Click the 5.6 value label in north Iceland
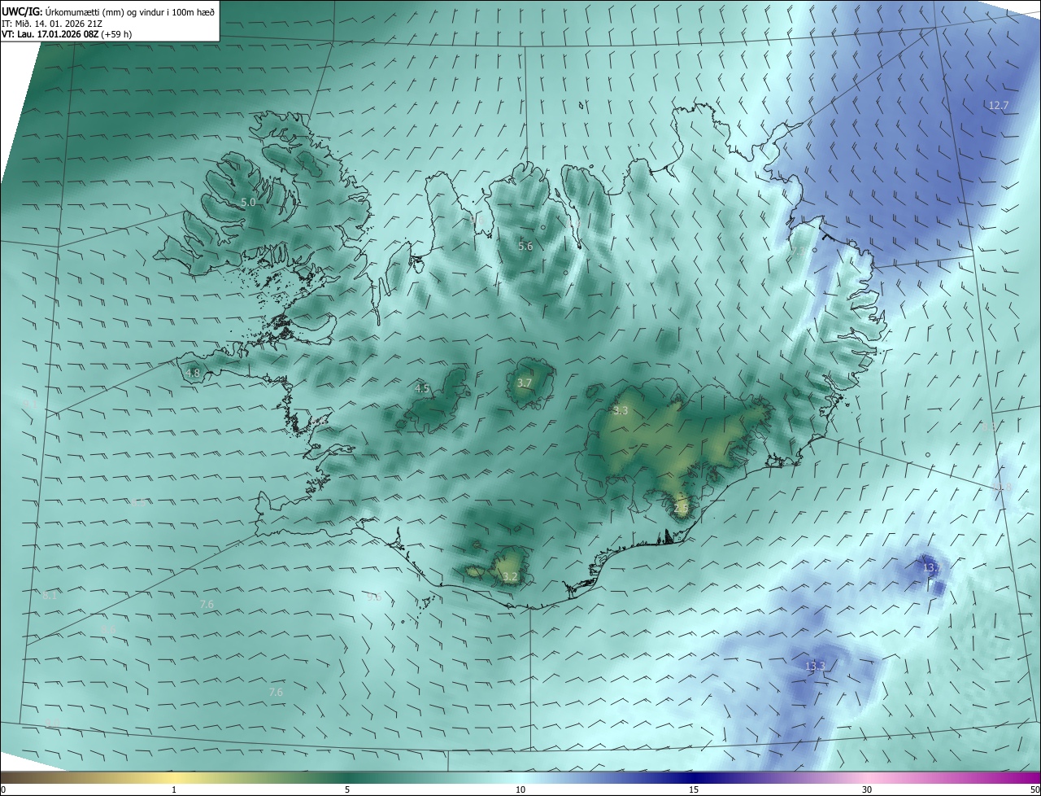The width and height of the screenshot is (1041, 796). [x=525, y=246]
